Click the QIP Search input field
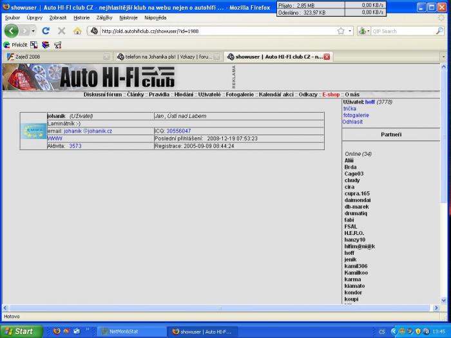This screenshot has height=338, width=451. click(403, 31)
